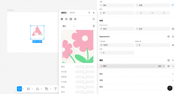Open layer blend mode droplet in Appearance
Screen dimensions: 175x94
click(173, 36)
